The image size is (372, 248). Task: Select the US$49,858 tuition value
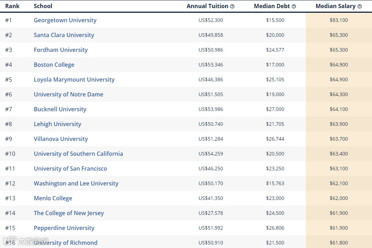point(211,35)
